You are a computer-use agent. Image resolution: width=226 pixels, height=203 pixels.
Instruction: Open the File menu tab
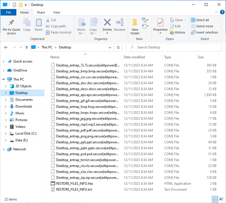pyautogui.click(x=8, y=12)
